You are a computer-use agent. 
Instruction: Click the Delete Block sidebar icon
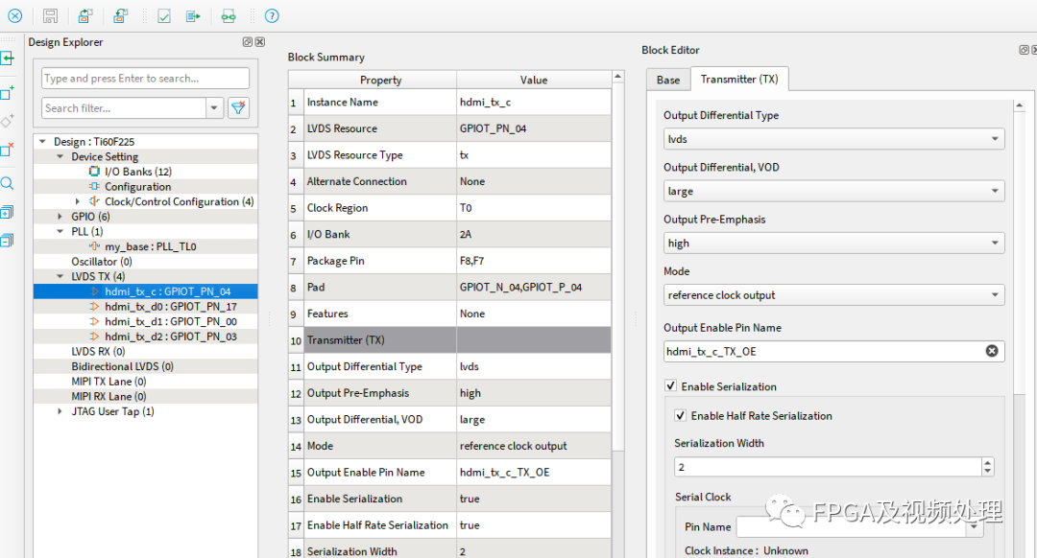point(8,150)
